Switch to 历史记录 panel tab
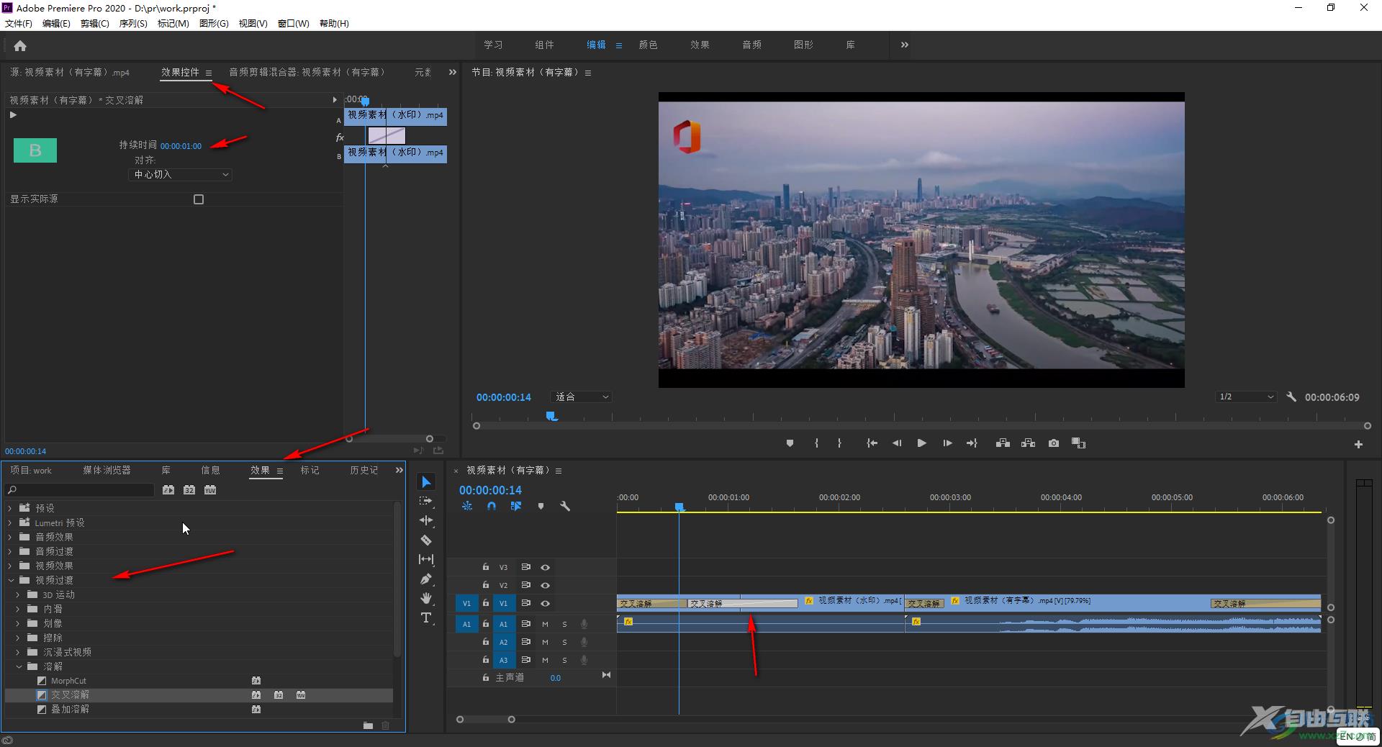This screenshot has height=747, width=1382. pyautogui.click(x=363, y=470)
